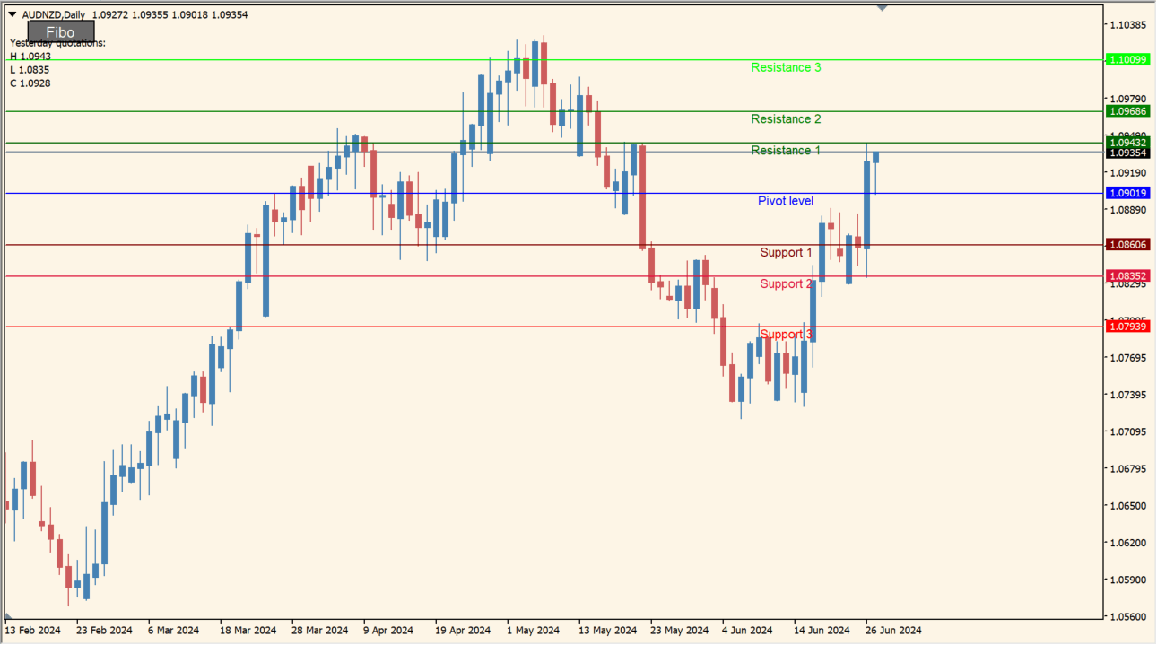Screen dimensions: 1157x645
Task: Click the 26 Jun 2024 date on time axis
Action: tap(893, 631)
